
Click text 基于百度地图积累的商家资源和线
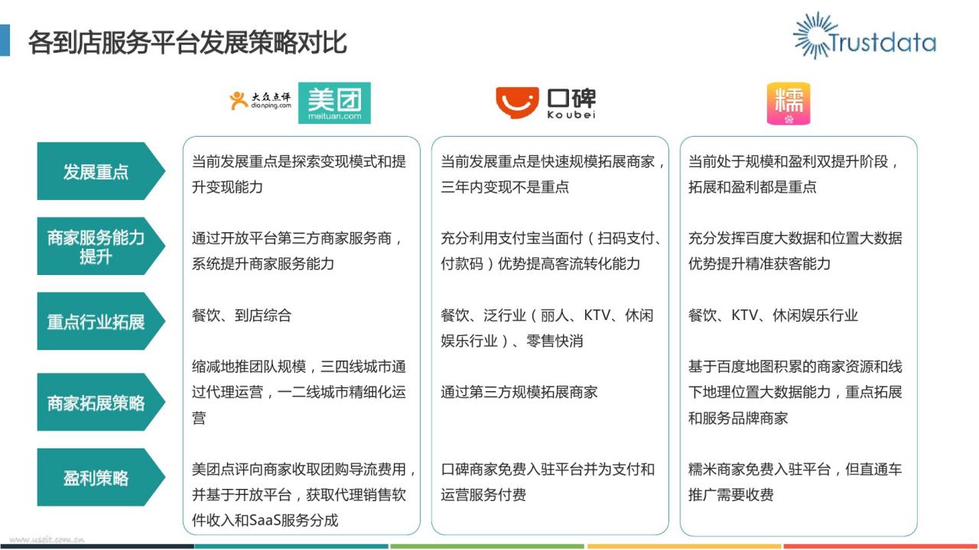click(x=795, y=366)
